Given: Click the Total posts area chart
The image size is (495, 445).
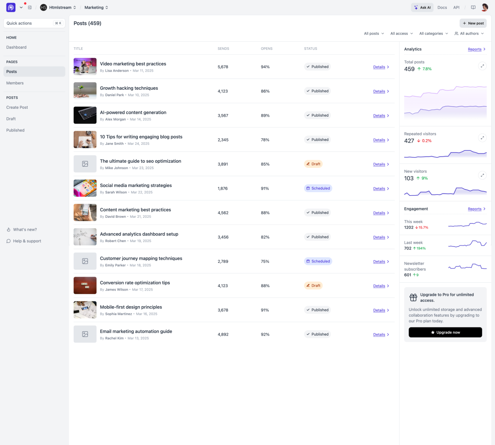Looking at the screenshot, I should (x=445, y=101).
